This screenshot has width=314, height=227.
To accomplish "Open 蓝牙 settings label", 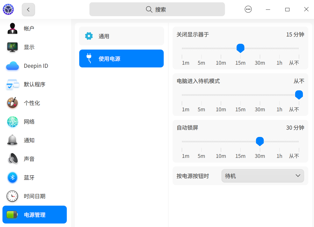I will pos(29,178).
